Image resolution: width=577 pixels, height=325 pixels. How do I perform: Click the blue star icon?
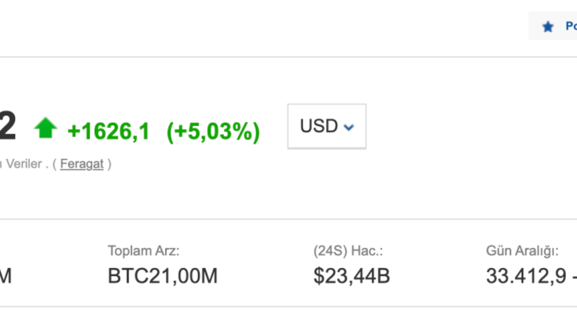(548, 27)
